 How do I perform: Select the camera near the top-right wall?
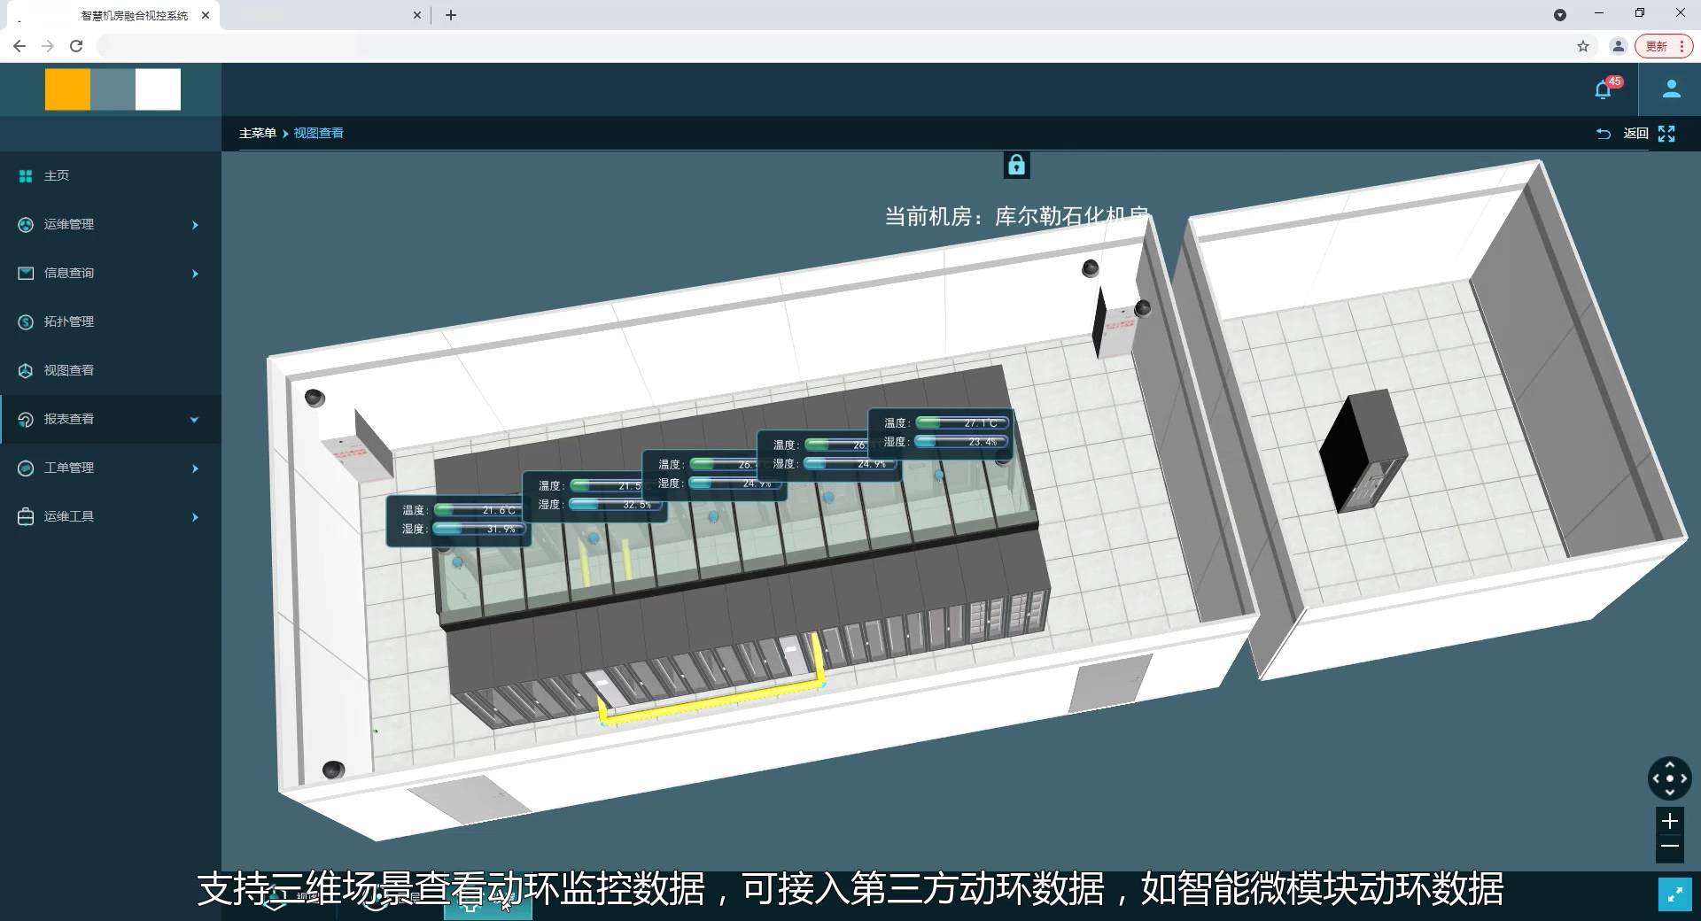(x=1091, y=267)
